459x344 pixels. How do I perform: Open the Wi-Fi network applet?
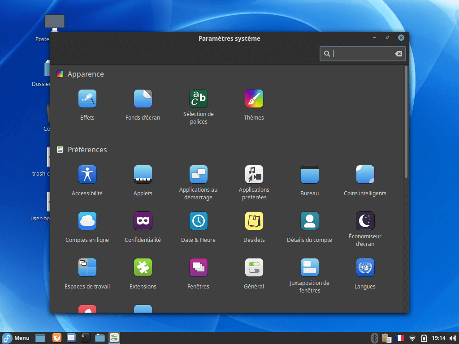(x=412, y=339)
